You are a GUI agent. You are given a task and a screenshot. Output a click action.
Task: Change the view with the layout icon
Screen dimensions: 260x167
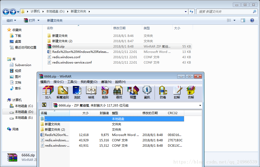(229, 20)
